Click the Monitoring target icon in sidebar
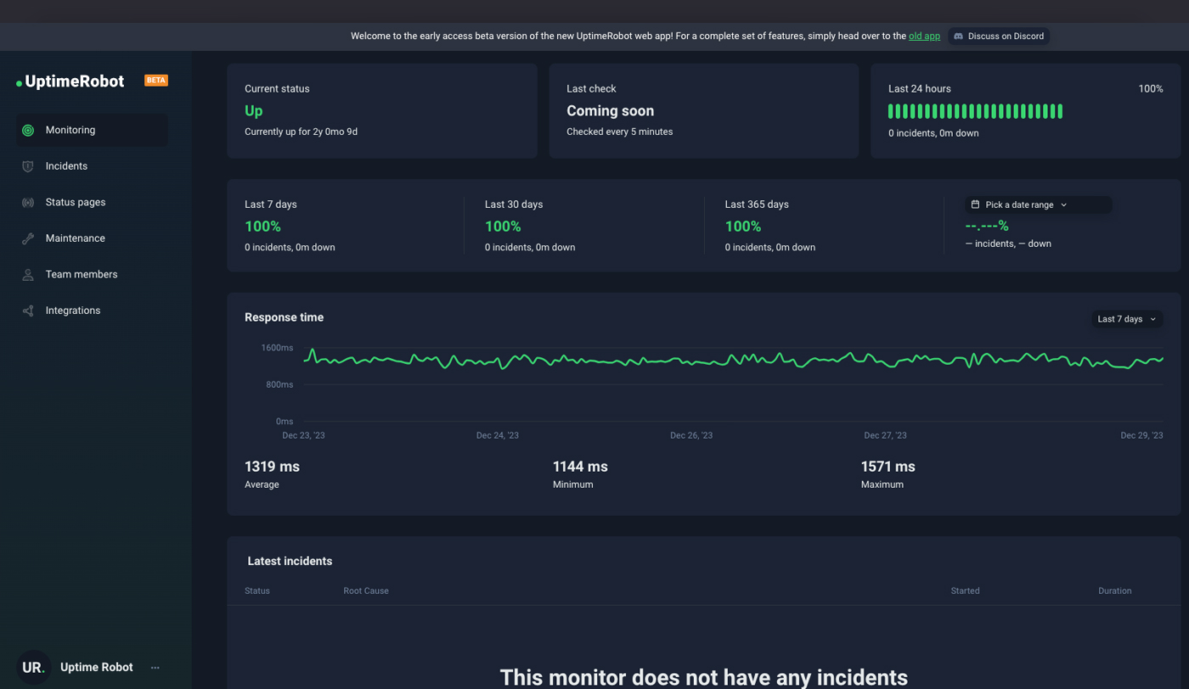The height and width of the screenshot is (689, 1189). click(28, 131)
